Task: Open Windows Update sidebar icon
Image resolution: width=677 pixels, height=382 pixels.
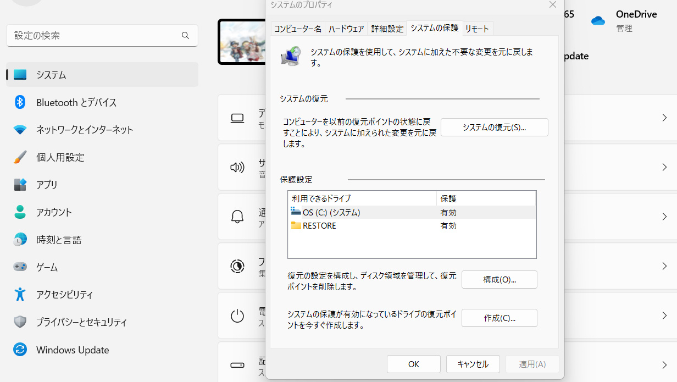Action: tap(20, 350)
